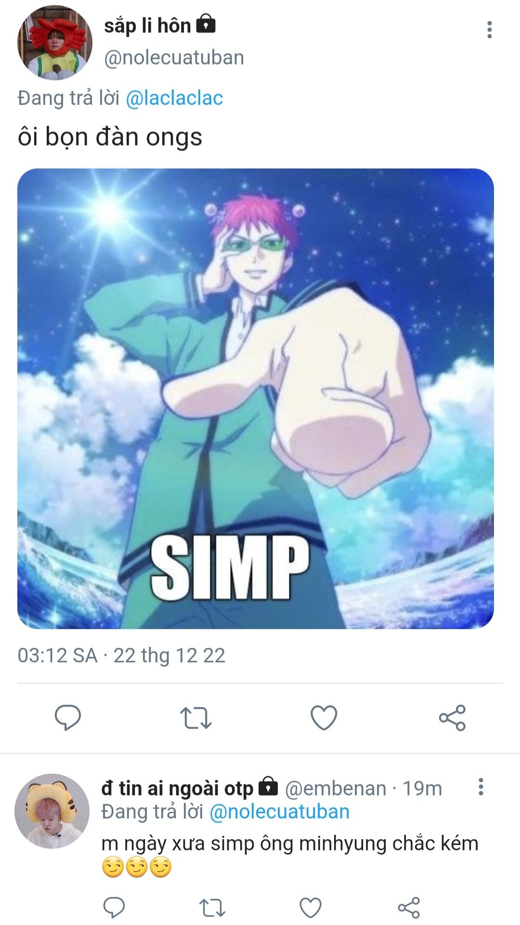The height and width of the screenshot is (925, 520).
Task: Share the main tweet via the share icon
Action: tap(452, 717)
